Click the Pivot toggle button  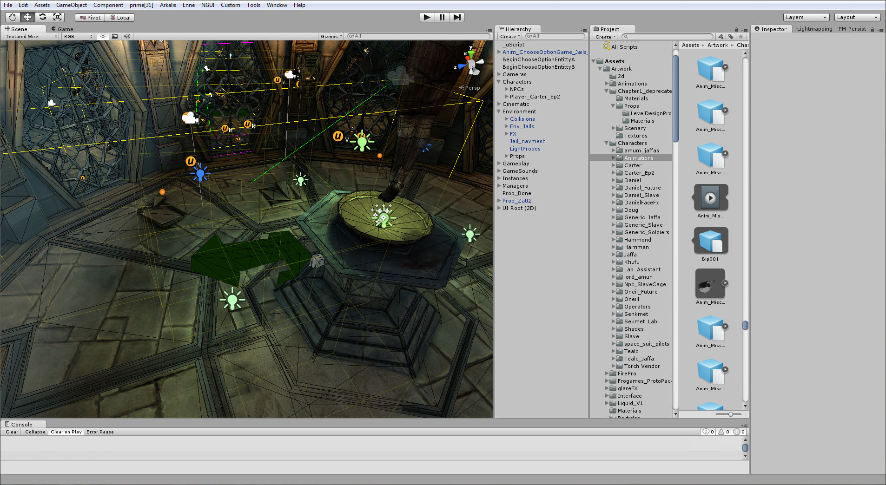[90, 17]
